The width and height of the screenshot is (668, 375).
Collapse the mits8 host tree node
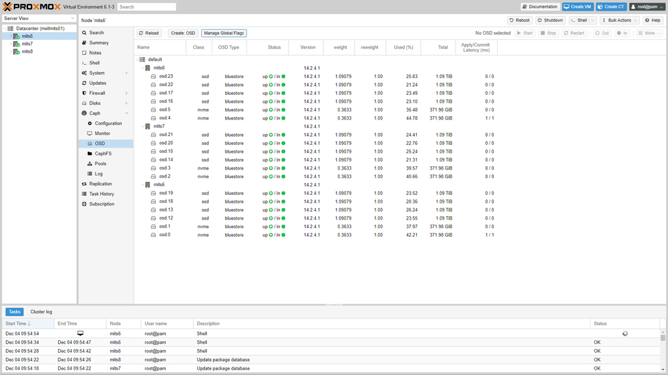[142, 68]
